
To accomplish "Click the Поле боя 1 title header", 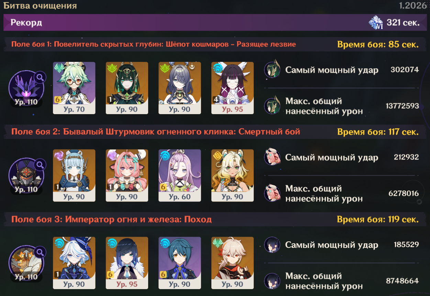I will click(x=154, y=44).
